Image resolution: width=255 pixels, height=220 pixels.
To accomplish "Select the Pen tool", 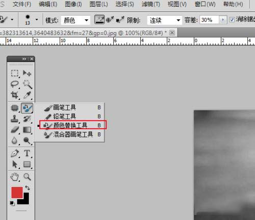I will pos(15,153).
